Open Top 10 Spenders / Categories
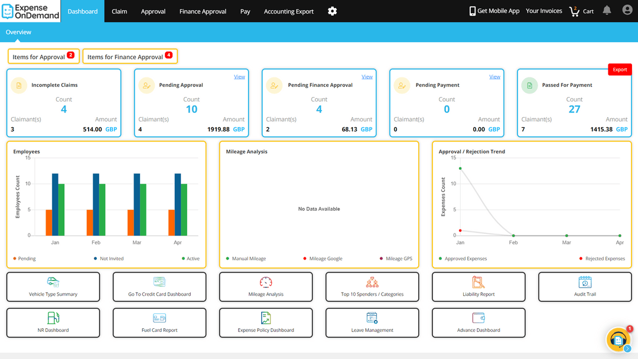The width and height of the screenshot is (638, 359). pyautogui.click(x=372, y=287)
